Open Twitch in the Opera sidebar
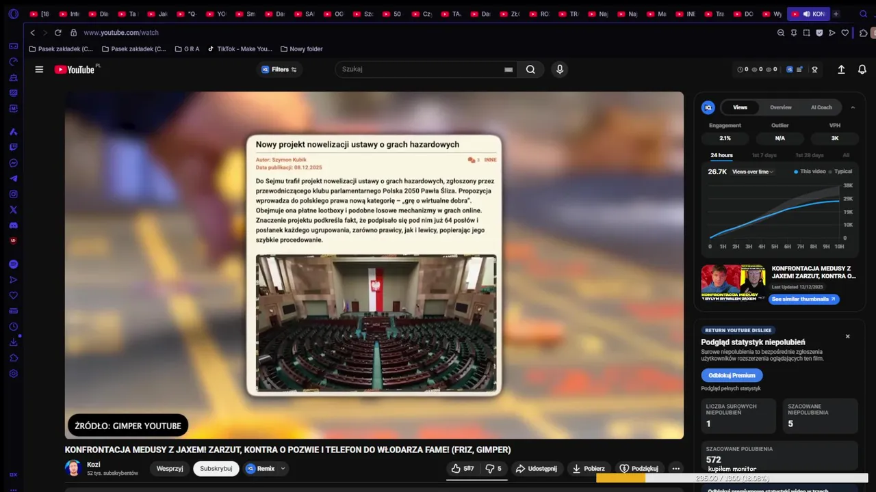Viewport: 876px width, 492px height. [x=13, y=147]
